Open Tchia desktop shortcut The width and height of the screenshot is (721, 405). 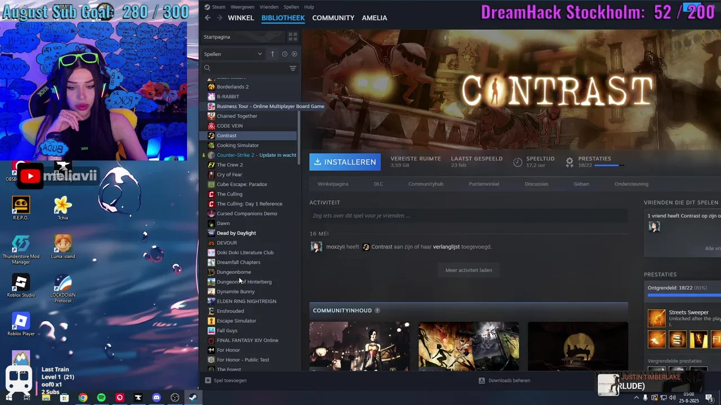tap(63, 208)
